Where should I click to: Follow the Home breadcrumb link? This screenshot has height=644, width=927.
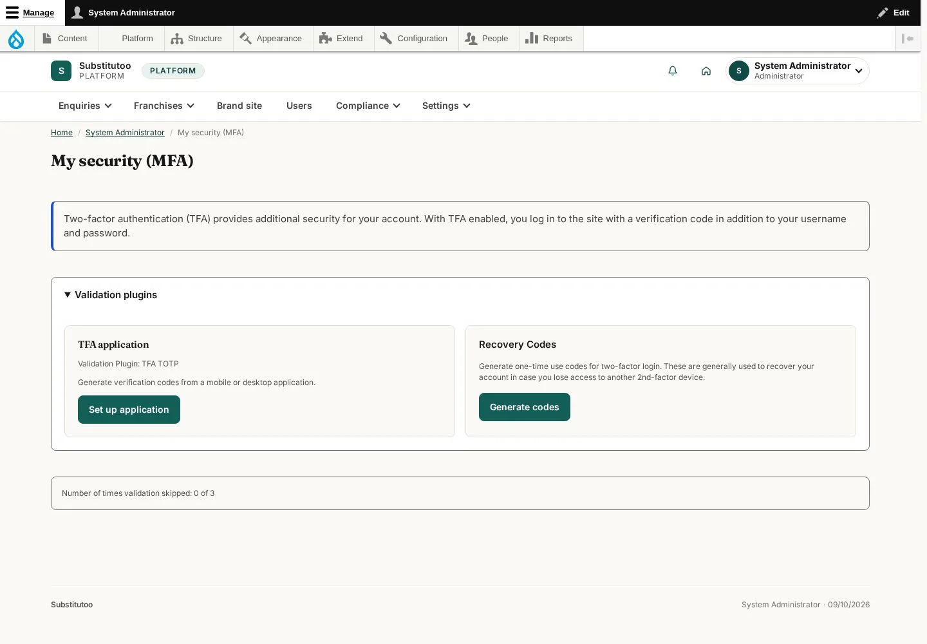pyautogui.click(x=62, y=133)
